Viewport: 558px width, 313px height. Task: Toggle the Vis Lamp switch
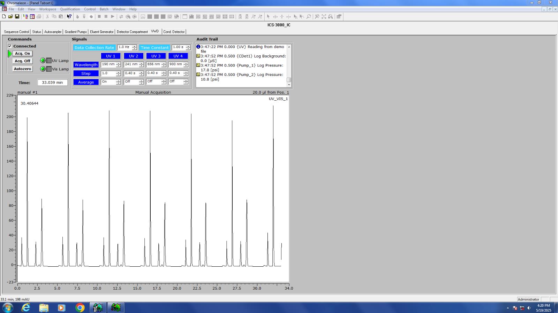(49, 69)
